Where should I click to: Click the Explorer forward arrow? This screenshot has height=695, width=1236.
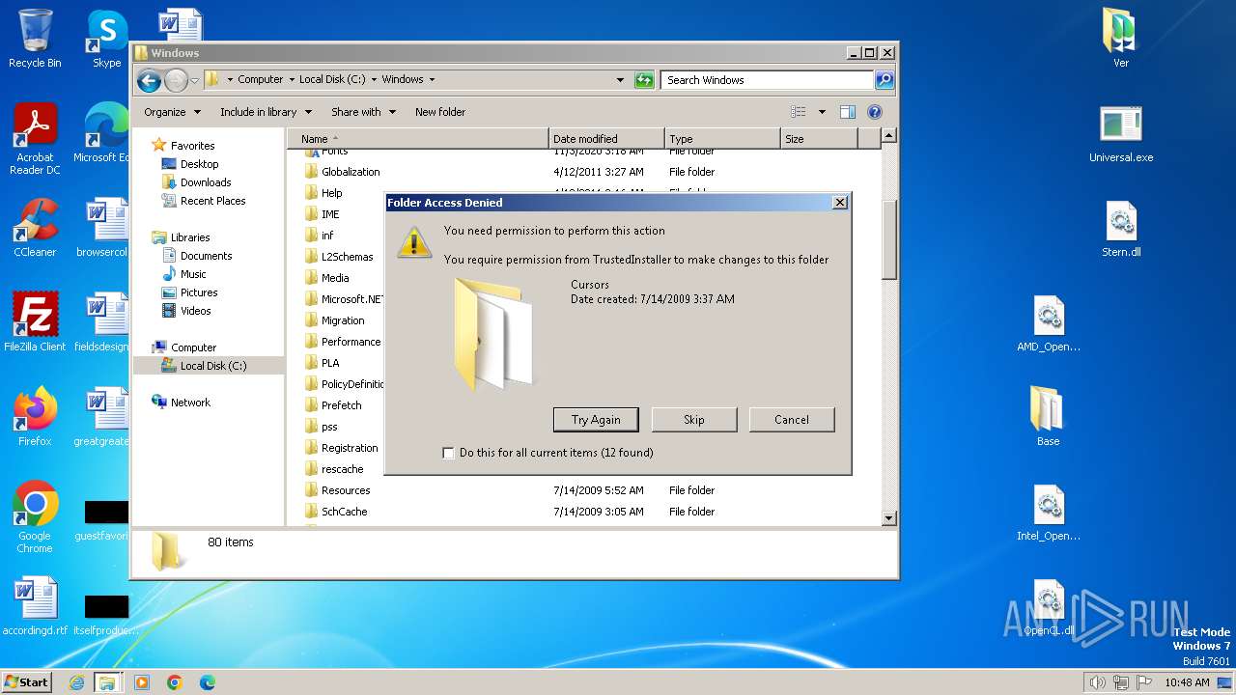click(176, 80)
